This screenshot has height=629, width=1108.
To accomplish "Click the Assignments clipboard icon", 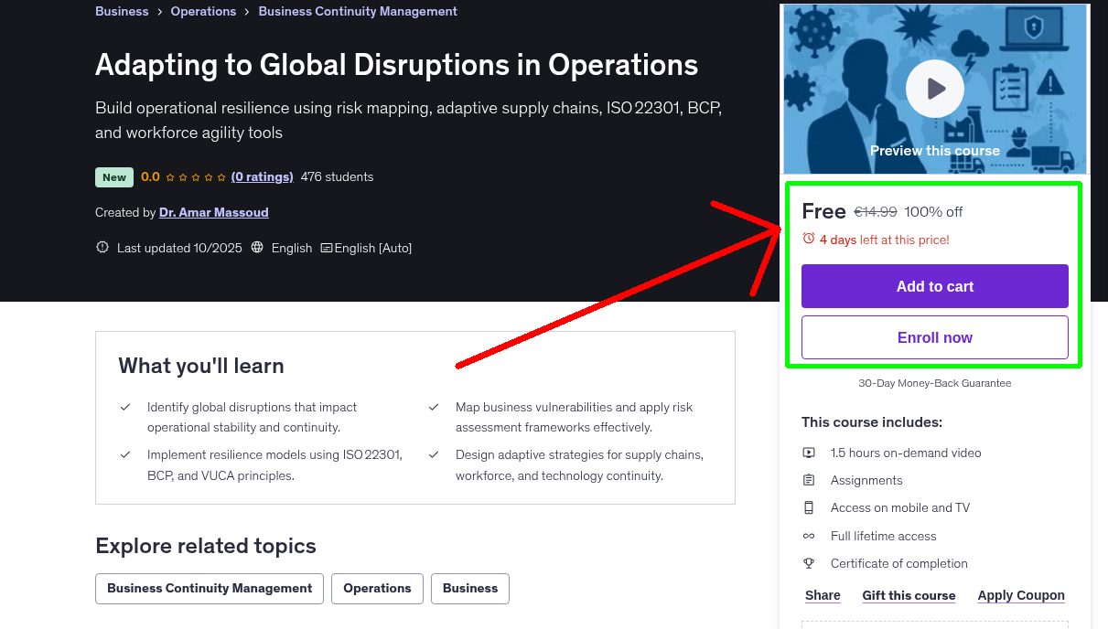I will point(809,480).
